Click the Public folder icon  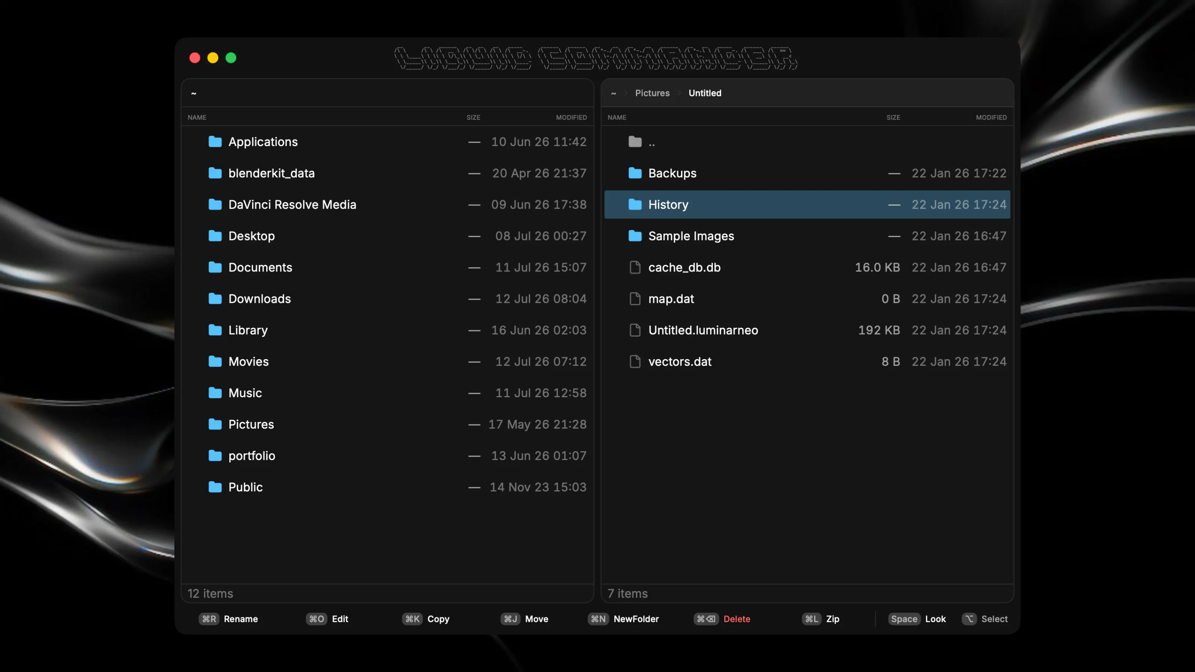click(x=215, y=487)
